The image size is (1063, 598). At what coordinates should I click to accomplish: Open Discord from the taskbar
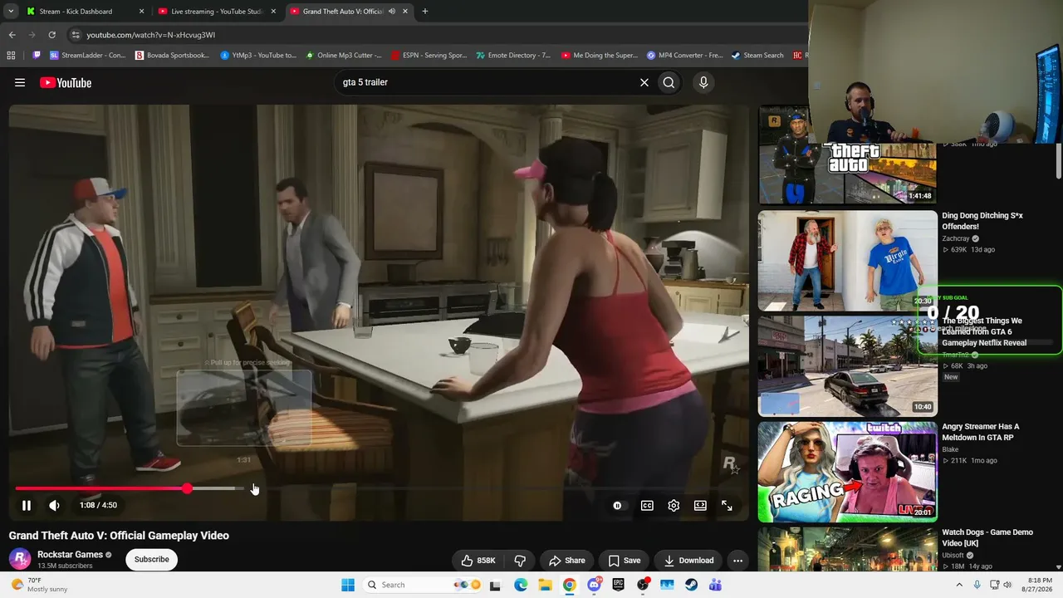coord(594,585)
